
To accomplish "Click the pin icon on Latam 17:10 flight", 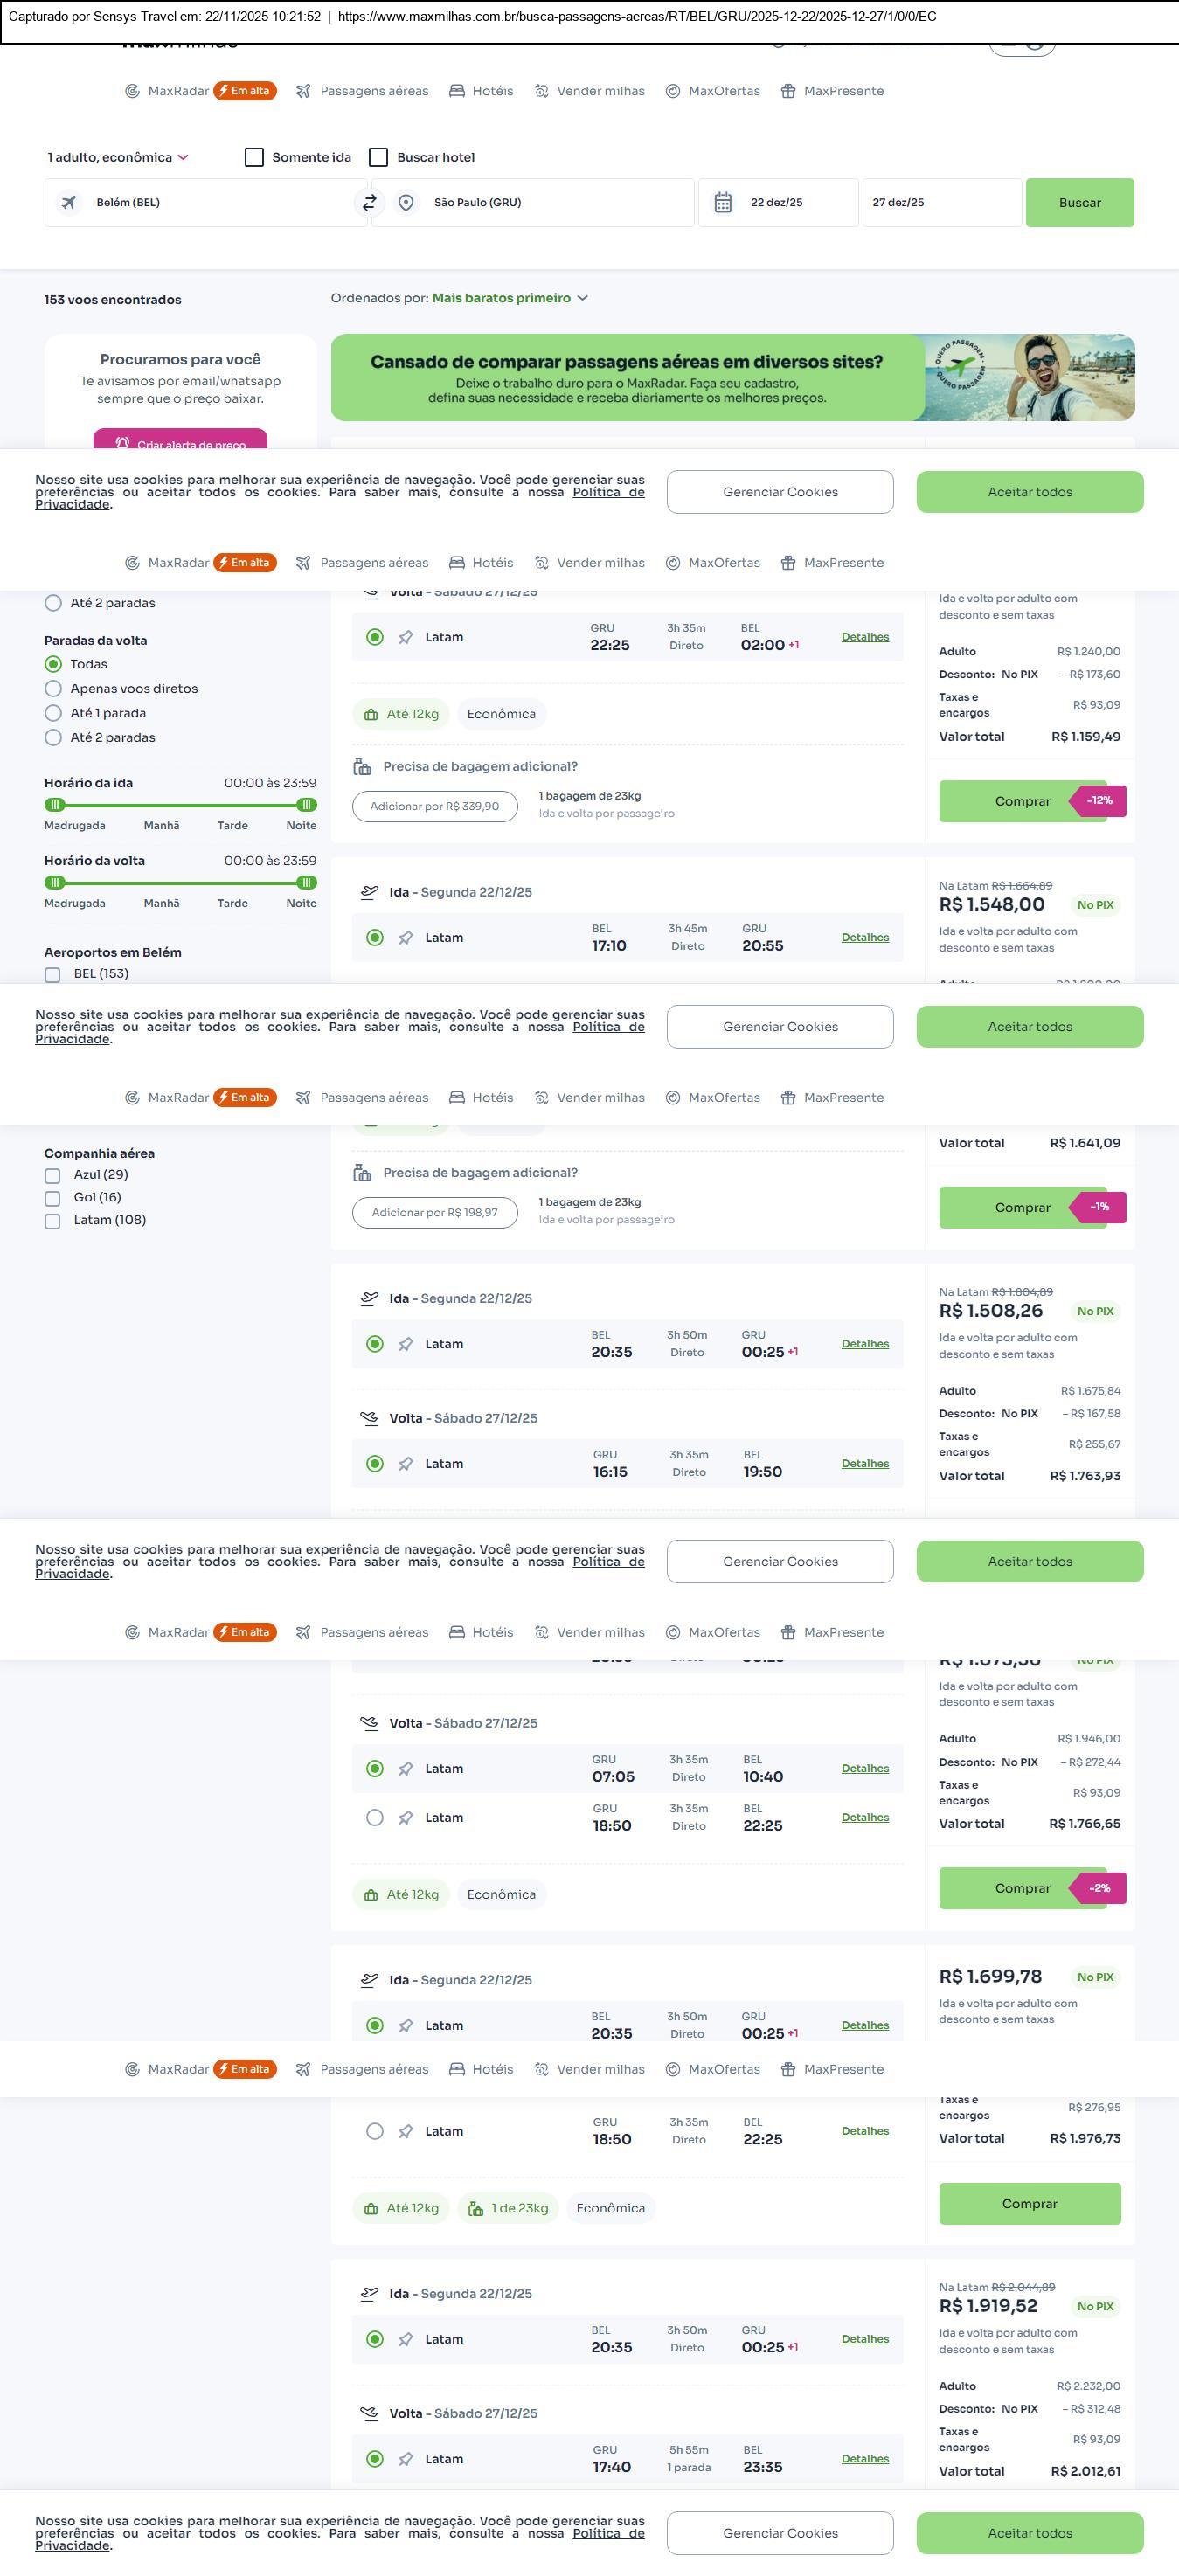I will tap(406, 939).
